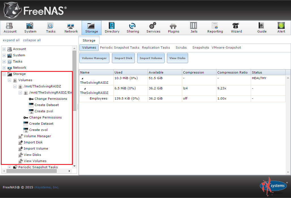Image resolution: width=291 pixels, height=198 pixels.
Task: Open the System toolbar icon
Action: [x=30, y=28]
